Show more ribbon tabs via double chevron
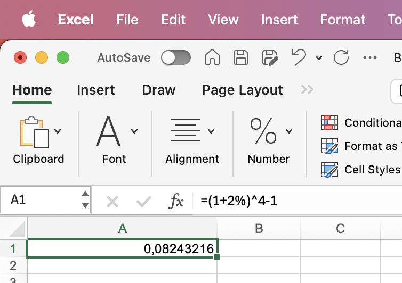Screen dimensions: 402x283 coord(307,89)
